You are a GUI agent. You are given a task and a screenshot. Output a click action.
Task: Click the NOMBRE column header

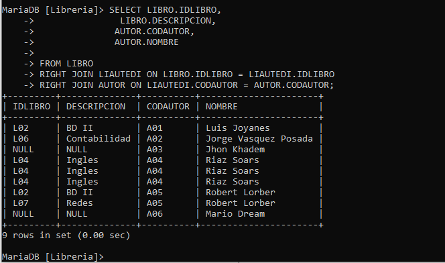(221, 107)
